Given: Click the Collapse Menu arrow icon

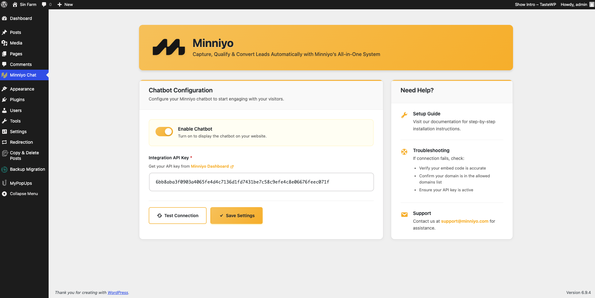Looking at the screenshot, I should tap(4, 194).
